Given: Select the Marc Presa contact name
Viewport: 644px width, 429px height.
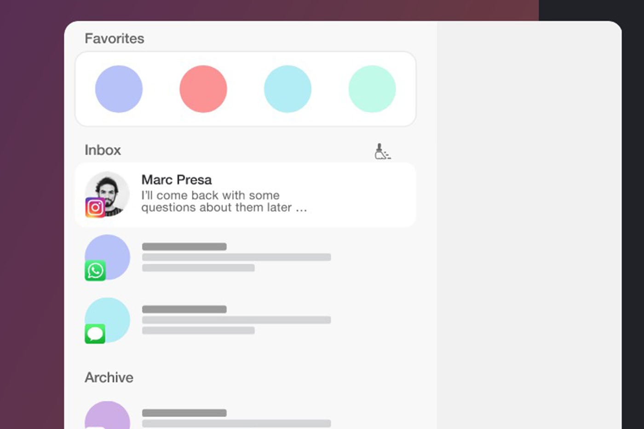Looking at the screenshot, I should 177,180.
